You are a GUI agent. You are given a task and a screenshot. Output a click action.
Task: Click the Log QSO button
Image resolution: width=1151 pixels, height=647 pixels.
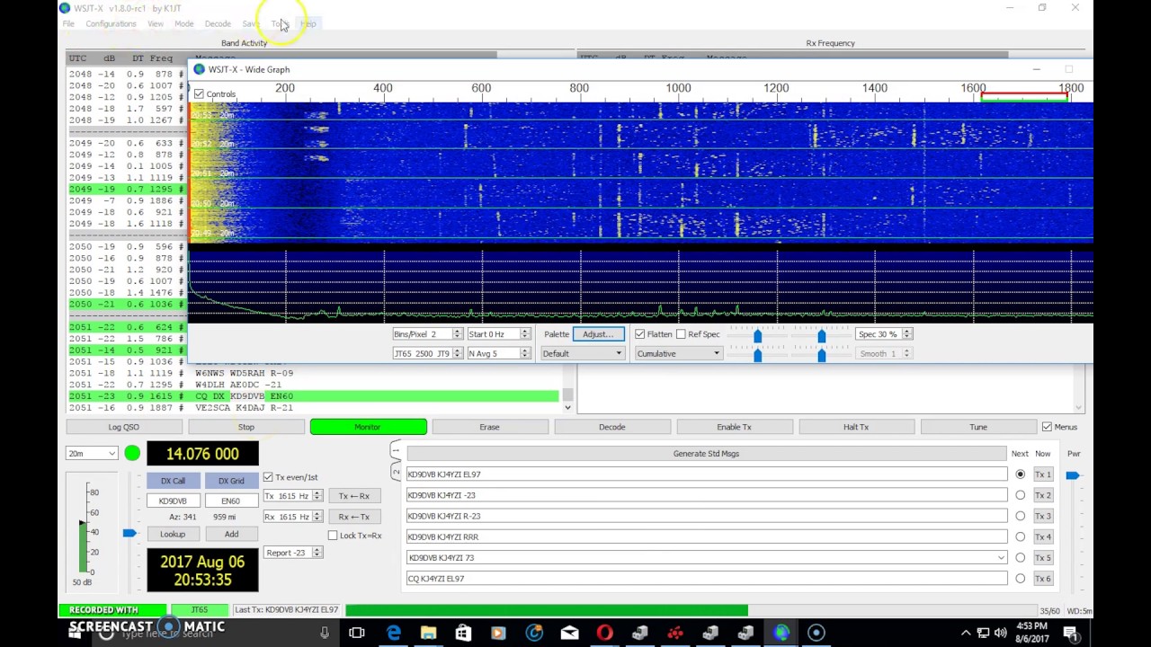(124, 427)
